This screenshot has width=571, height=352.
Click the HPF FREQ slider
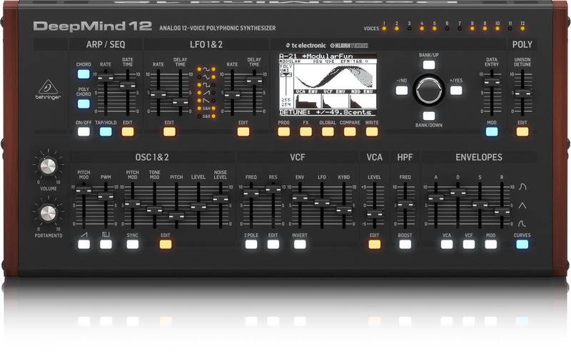click(405, 204)
